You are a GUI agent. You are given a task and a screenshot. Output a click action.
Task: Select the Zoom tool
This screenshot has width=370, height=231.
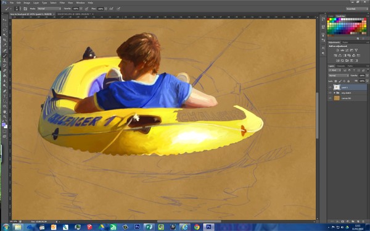click(x=5, y=116)
